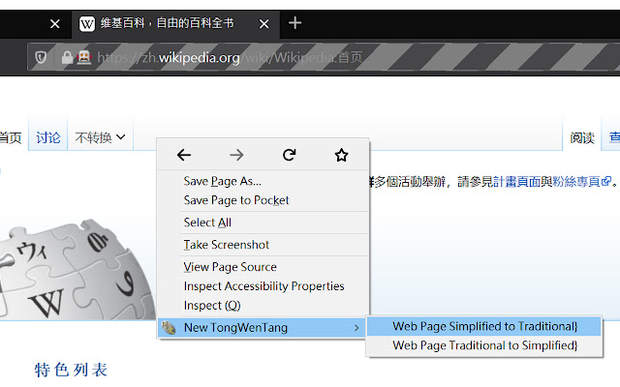Close the first unnamed tab

55,24
